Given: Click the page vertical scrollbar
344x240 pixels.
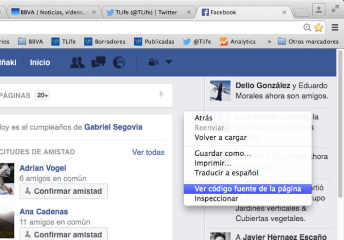Looking at the screenshot, I should (340, 124).
